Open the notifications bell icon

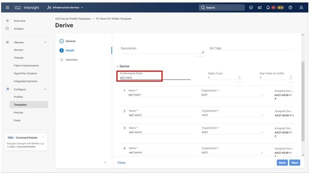click(x=268, y=8)
